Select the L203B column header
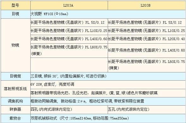Image resolution: width=186 pixels, height=123 pixels. pos(147,5)
